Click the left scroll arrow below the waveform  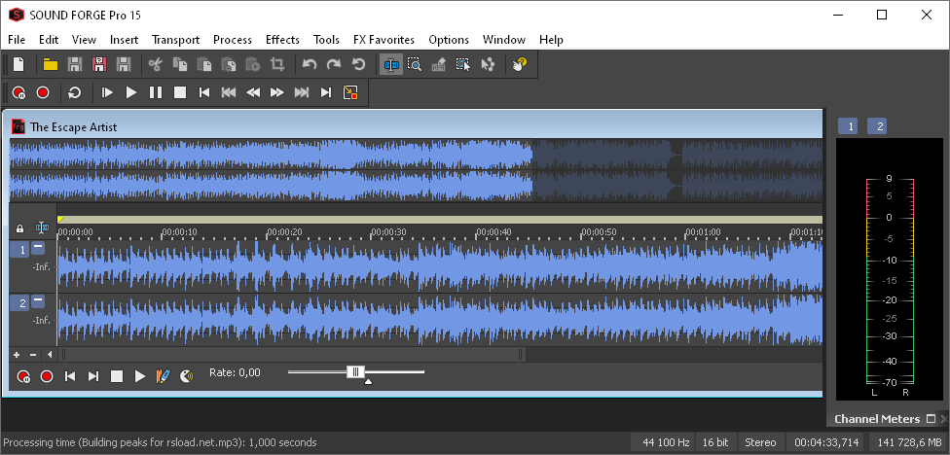point(50,355)
